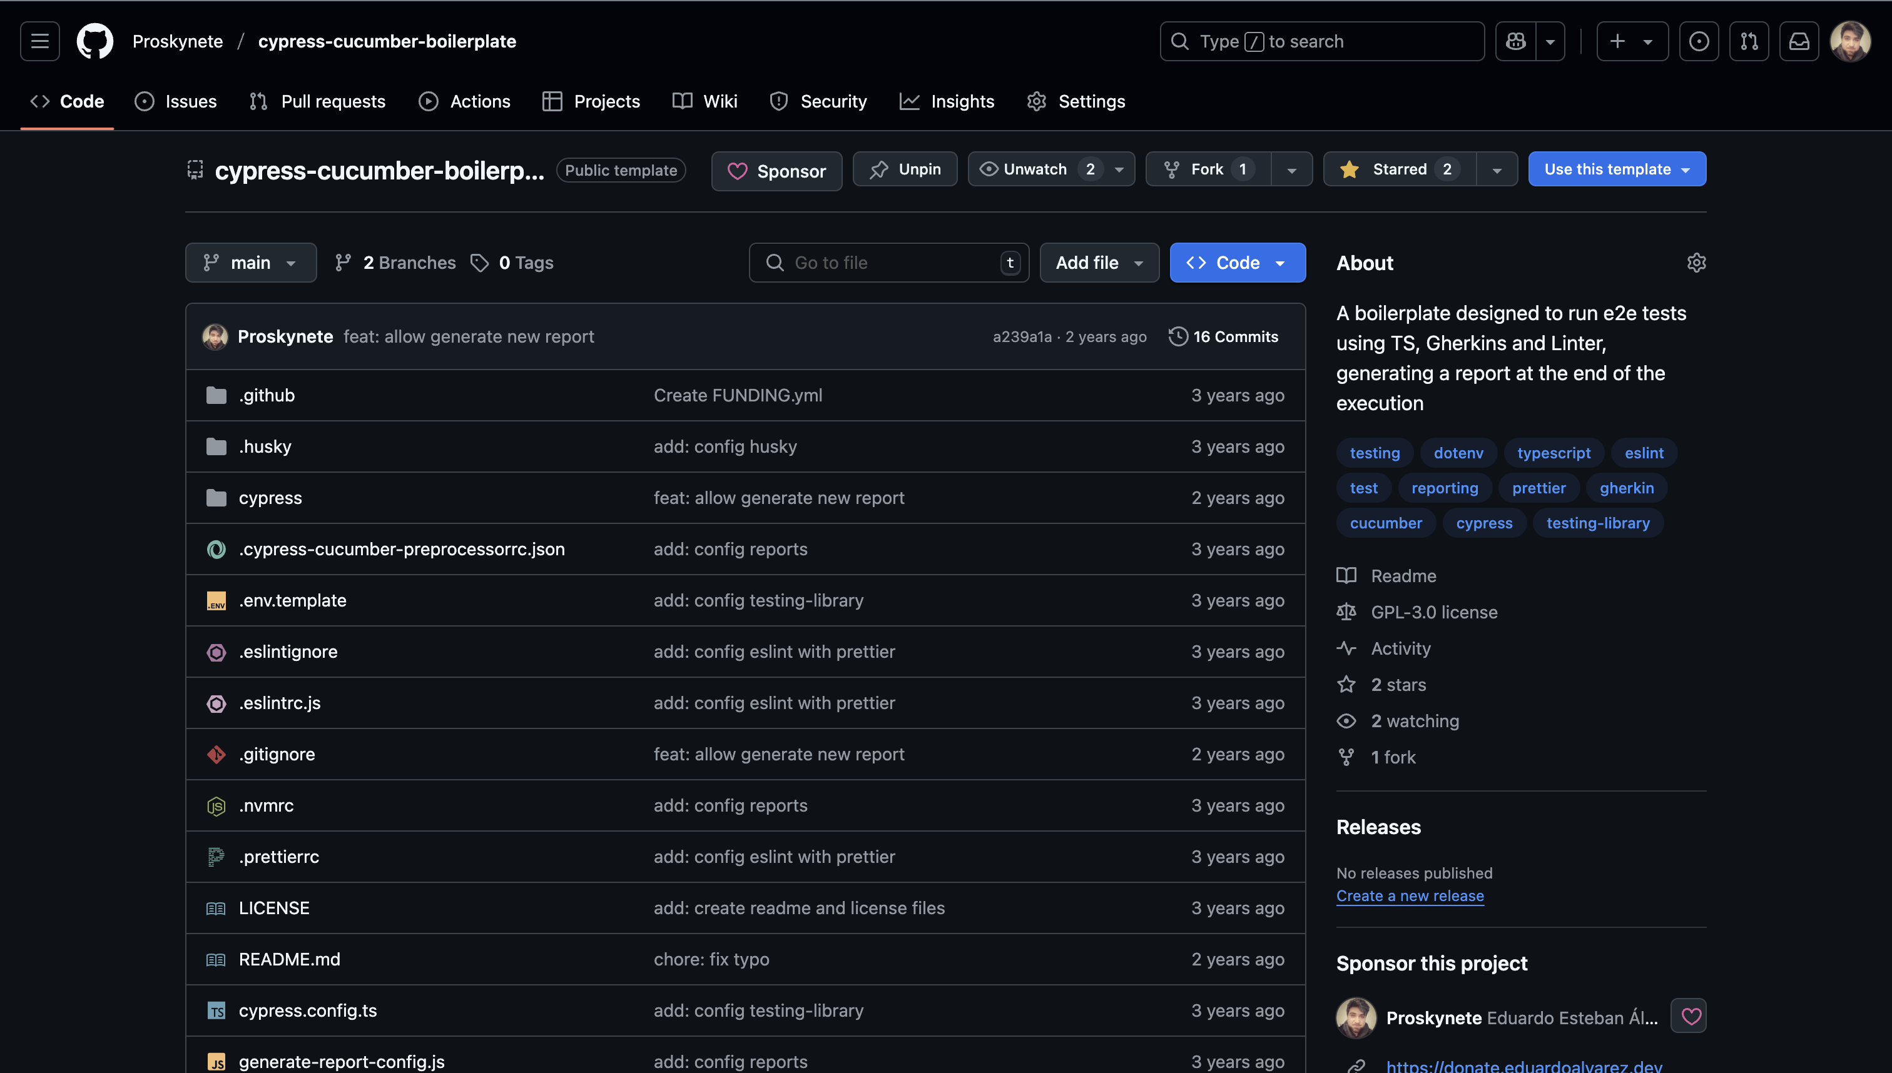Open the Security tab
The image size is (1892, 1073).
click(818, 101)
